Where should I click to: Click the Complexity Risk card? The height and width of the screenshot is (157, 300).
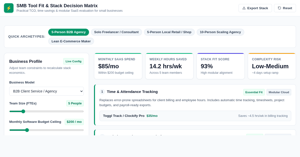click(272, 66)
